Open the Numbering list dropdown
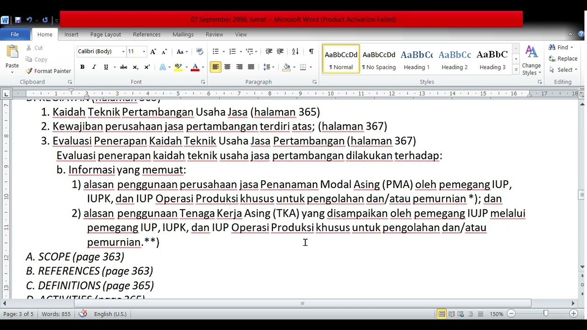The width and height of the screenshot is (587, 330). (x=240, y=51)
